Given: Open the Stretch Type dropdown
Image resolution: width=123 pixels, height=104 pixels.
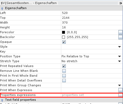Looking at the screenshot, I should coord(120,61).
